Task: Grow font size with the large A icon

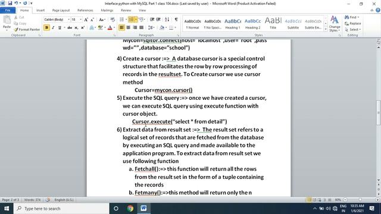Action: click(x=86, y=20)
